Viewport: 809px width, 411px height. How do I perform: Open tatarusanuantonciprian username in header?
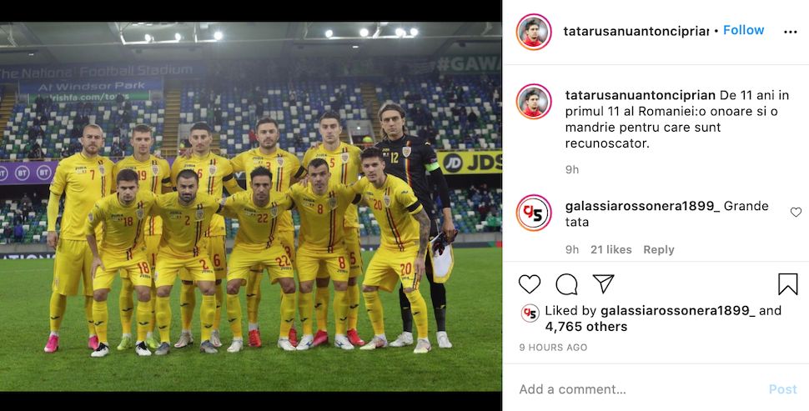click(x=636, y=31)
